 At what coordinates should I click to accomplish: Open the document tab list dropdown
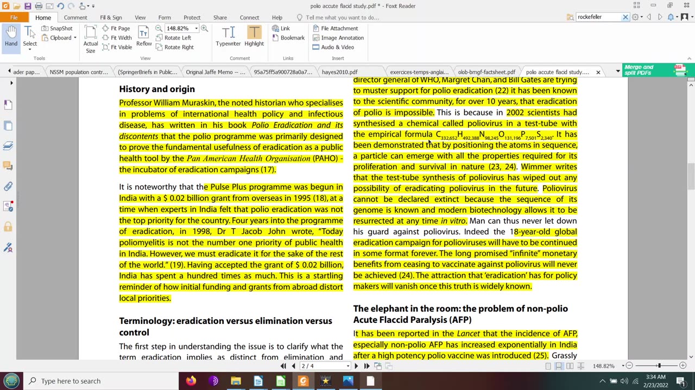(617, 71)
